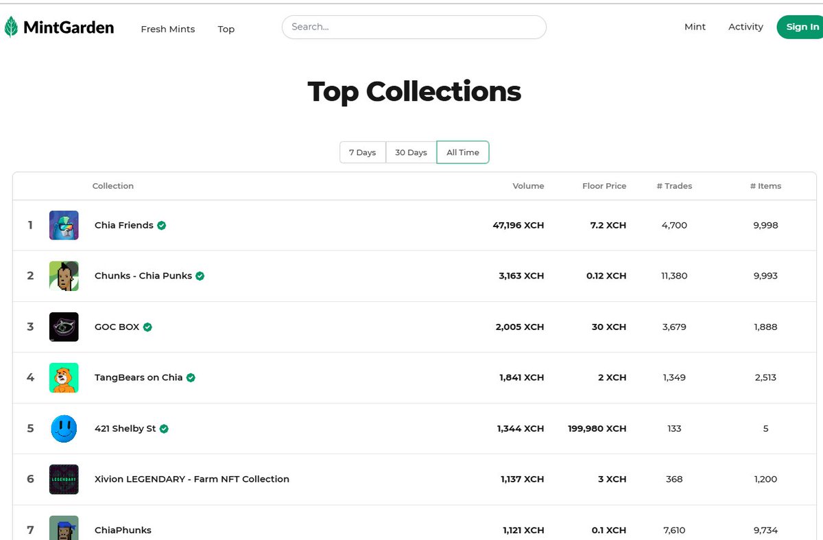The width and height of the screenshot is (823, 540).
Task: Click Chia Friends verified badge
Action: [x=162, y=225]
